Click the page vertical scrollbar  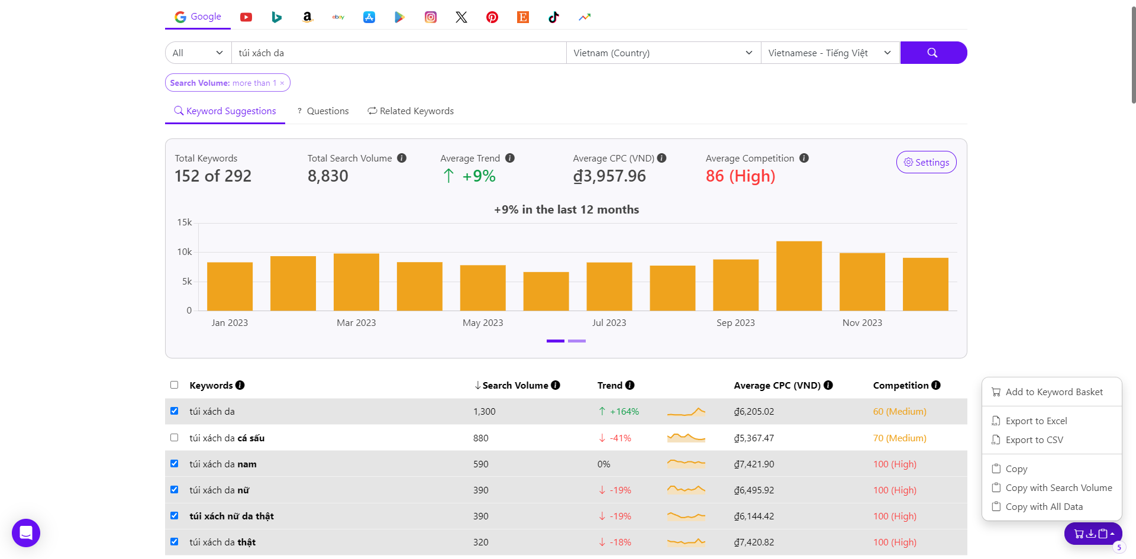pos(1133,56)
